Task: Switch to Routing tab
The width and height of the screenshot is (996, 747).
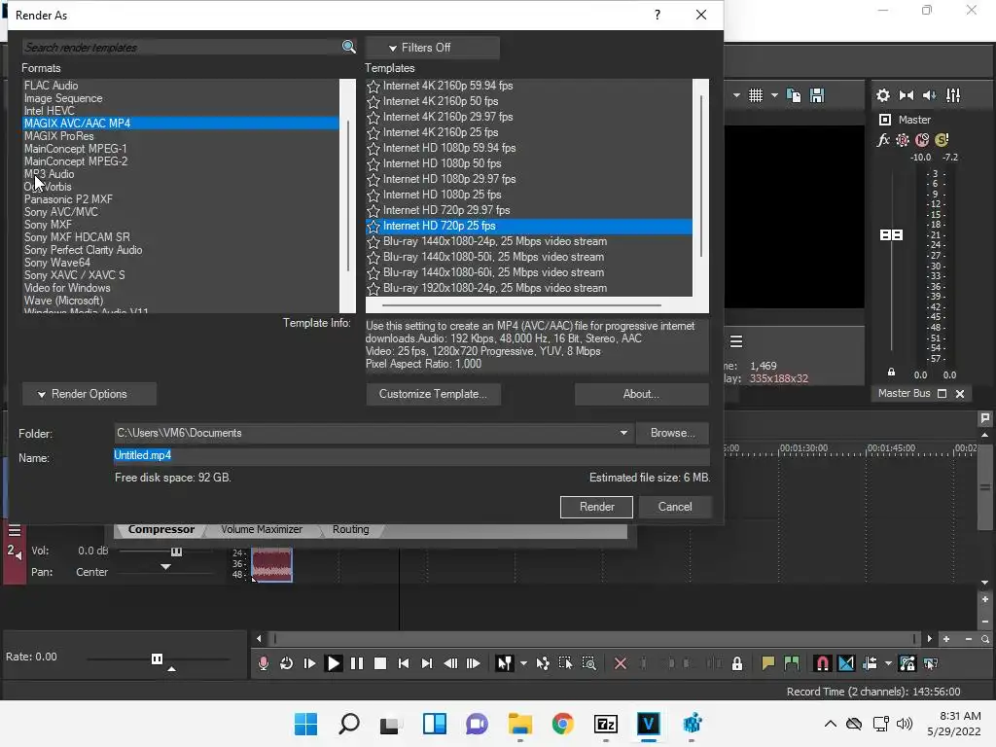Action: (350, 530)
